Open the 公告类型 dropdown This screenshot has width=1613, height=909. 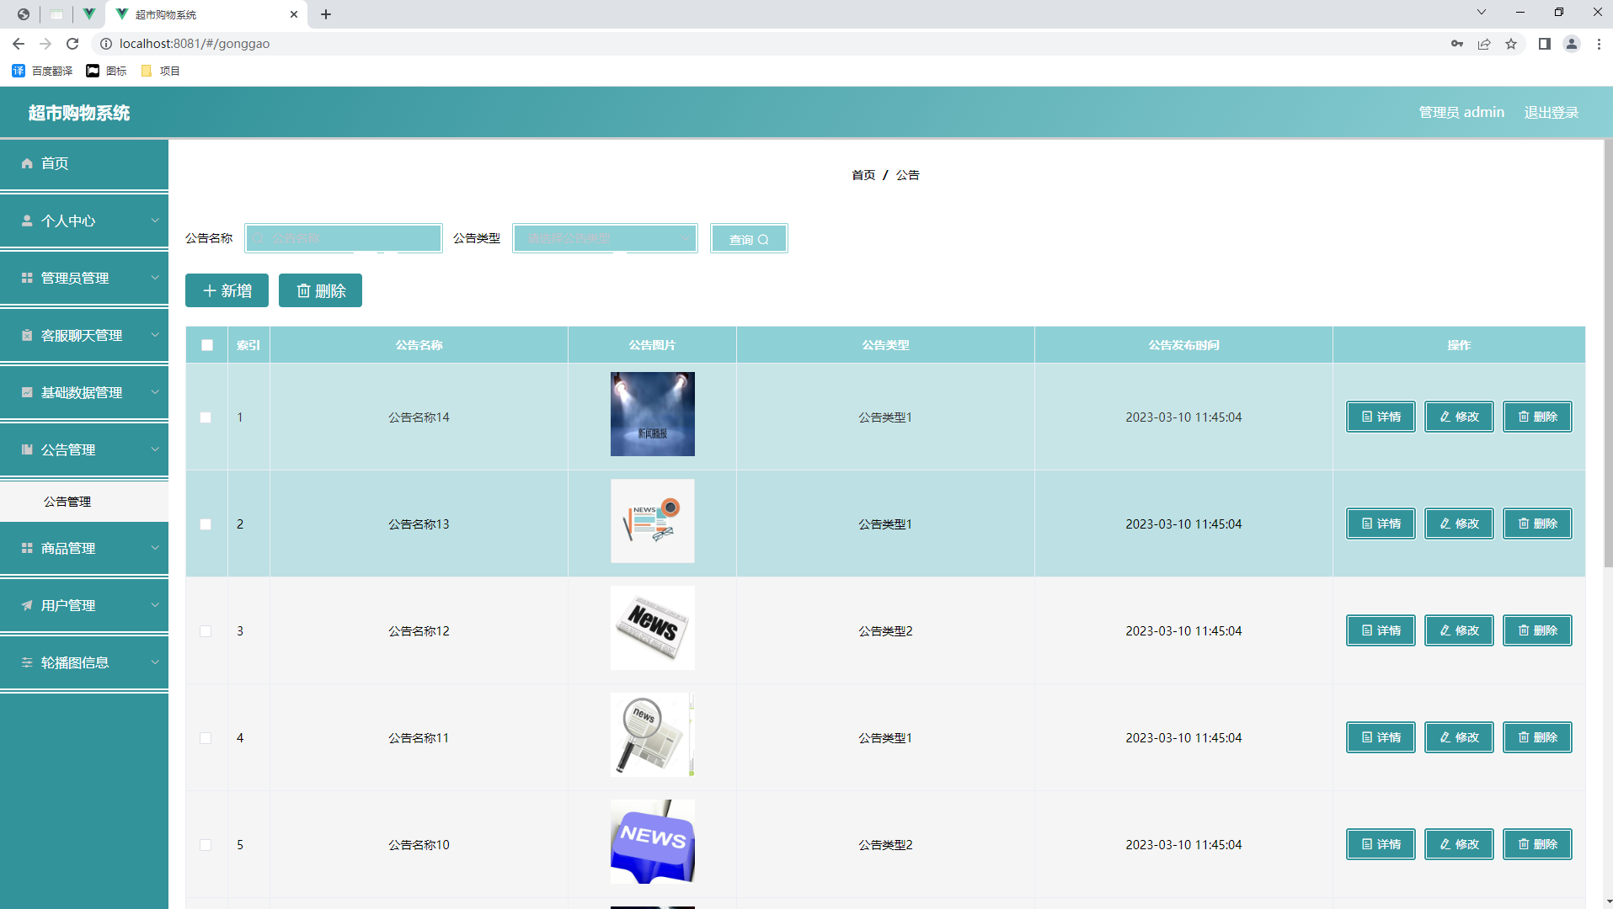coord(604,238)
